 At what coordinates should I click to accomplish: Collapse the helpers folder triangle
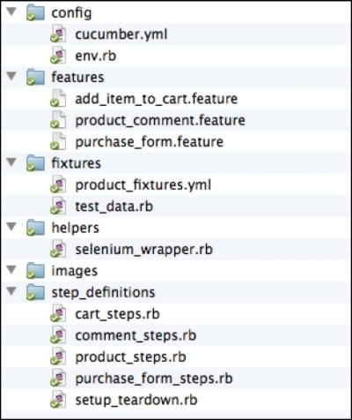point(11,227)
